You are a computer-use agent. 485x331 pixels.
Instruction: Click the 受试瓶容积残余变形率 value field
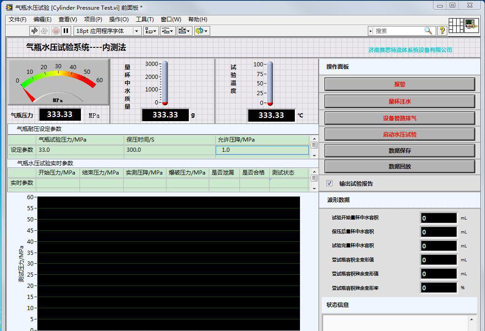438,288
